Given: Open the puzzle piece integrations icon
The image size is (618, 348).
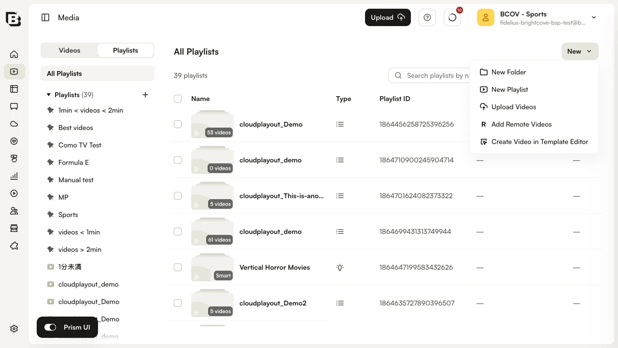Looking at the screenshot, I should click(x=14, y=246).
